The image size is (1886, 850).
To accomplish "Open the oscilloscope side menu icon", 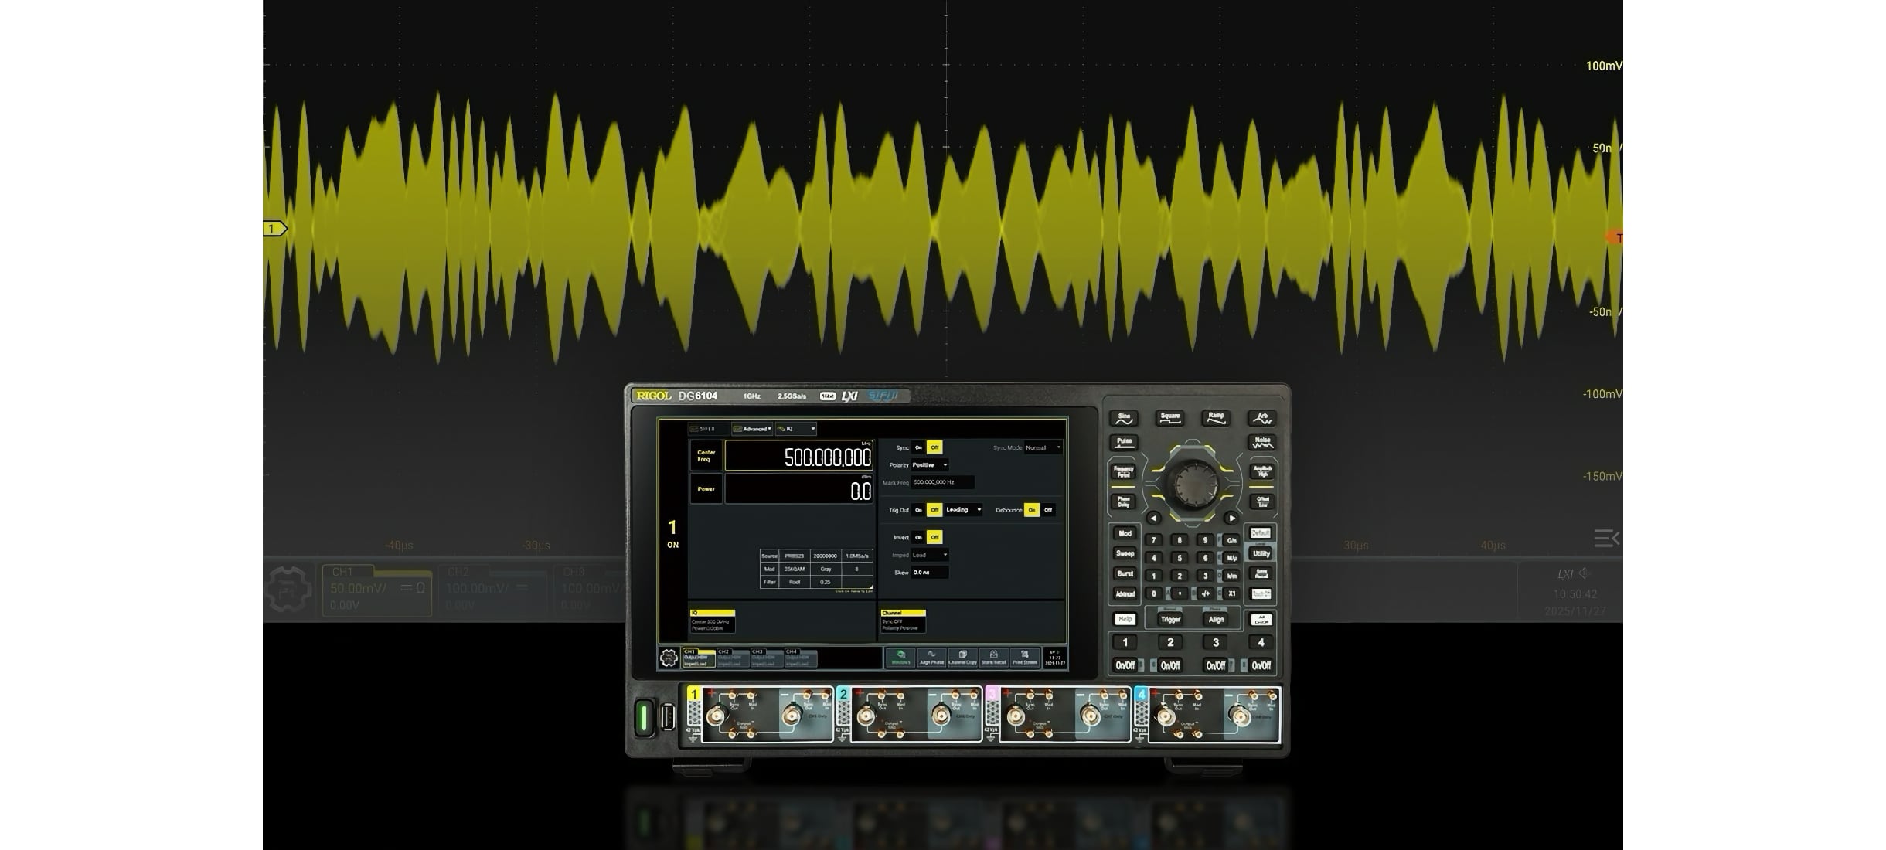I will point(1606,538).
